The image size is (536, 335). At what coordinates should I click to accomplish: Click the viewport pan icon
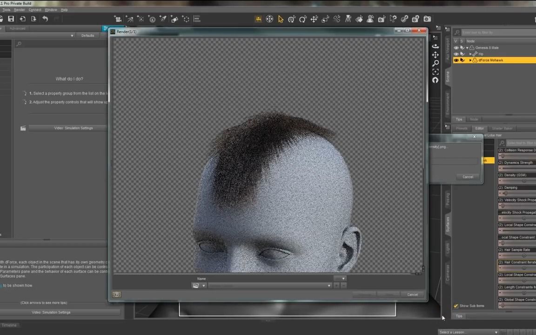click(435, 55)
